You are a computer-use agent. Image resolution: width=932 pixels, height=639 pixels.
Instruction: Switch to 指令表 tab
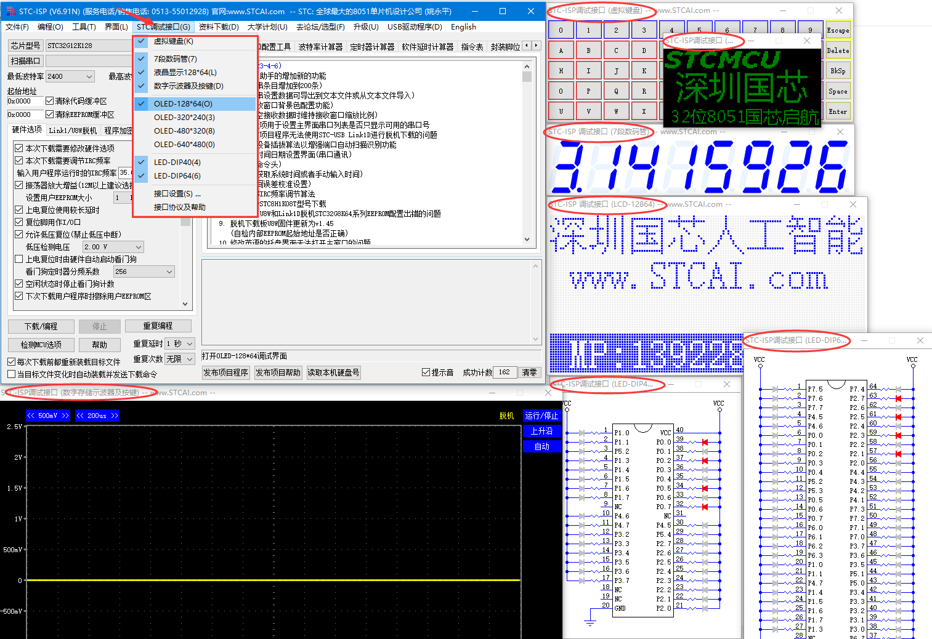pos(472,47)
